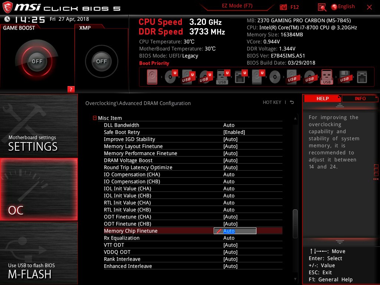Change language via the English globe icon
This screenshot has height=285, width=380.
coord(334,7)
